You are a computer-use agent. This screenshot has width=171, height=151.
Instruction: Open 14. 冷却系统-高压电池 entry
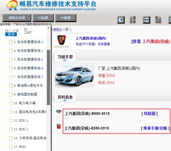[x=30, y=138]
